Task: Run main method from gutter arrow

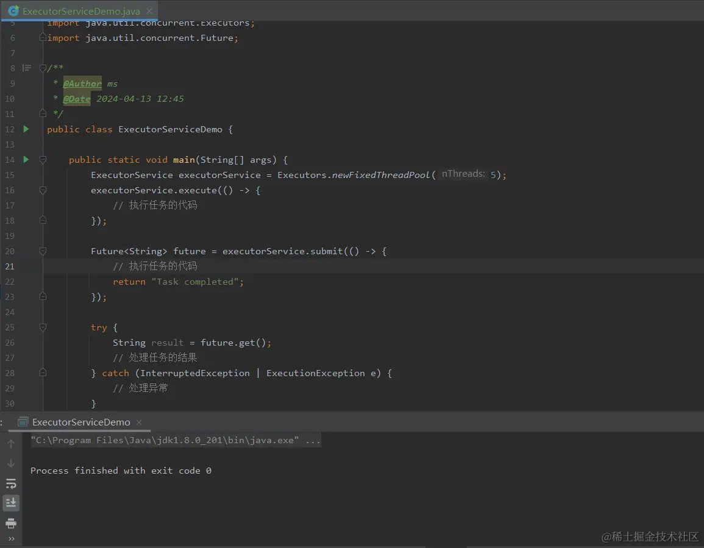Action: pos(26,160)
